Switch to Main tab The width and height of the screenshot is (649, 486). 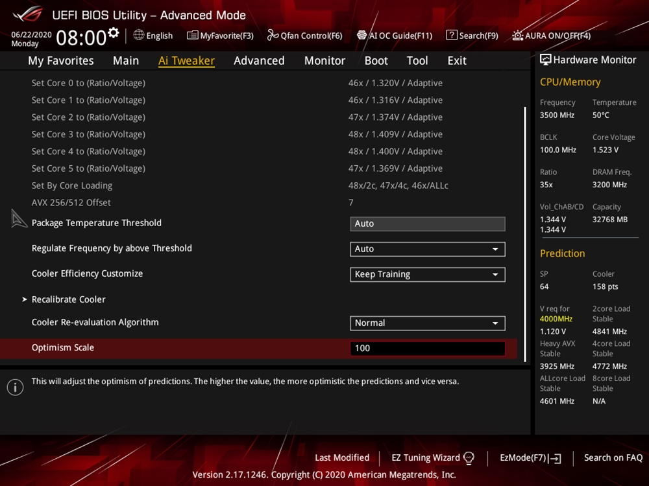126,61
